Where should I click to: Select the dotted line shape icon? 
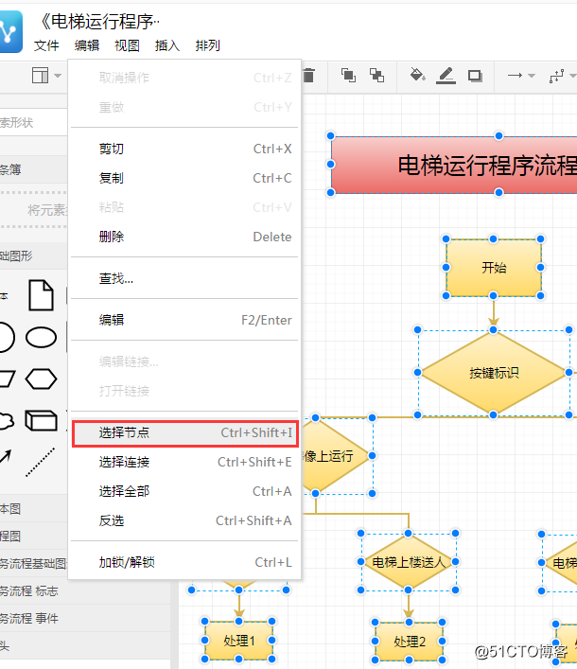coord(40,463)
